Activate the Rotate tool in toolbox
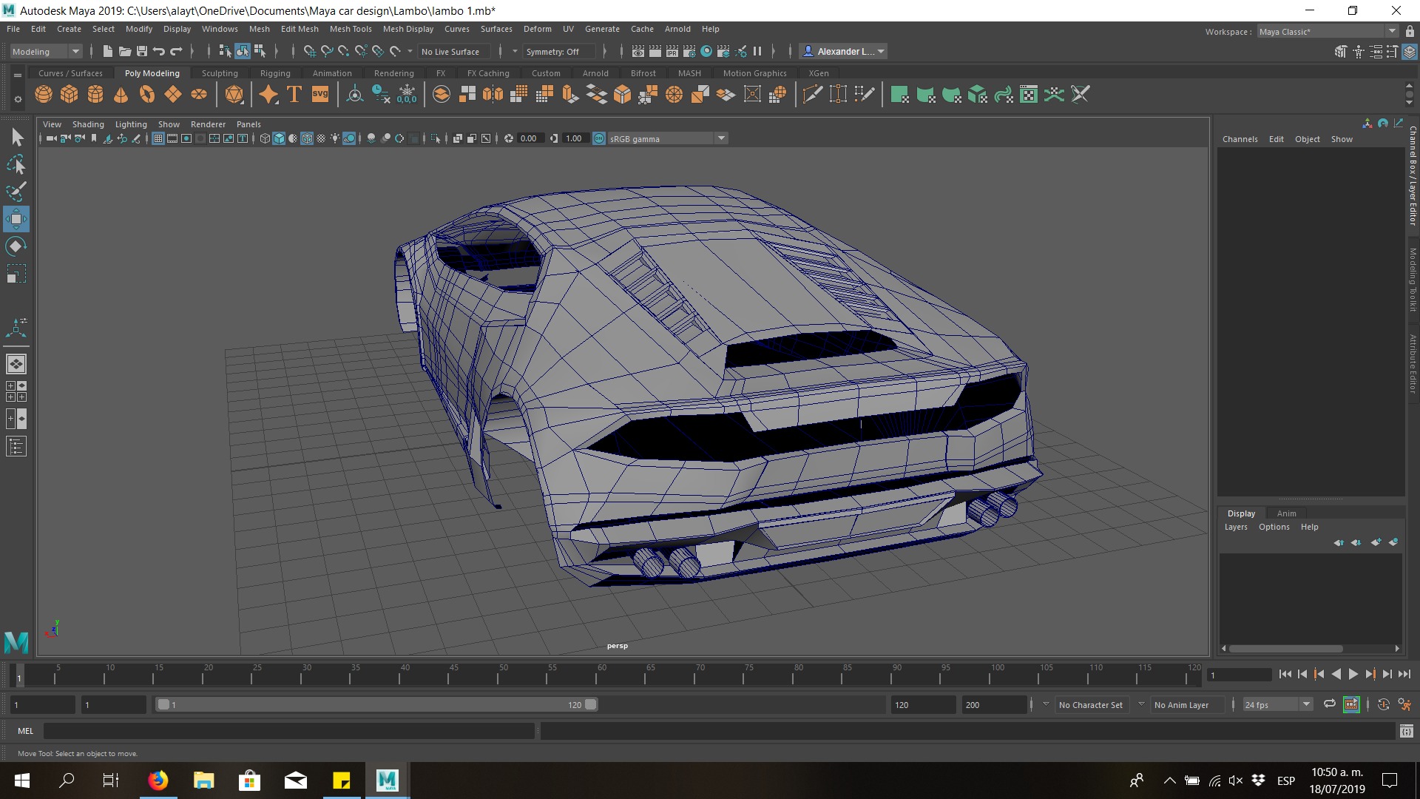 16,246
